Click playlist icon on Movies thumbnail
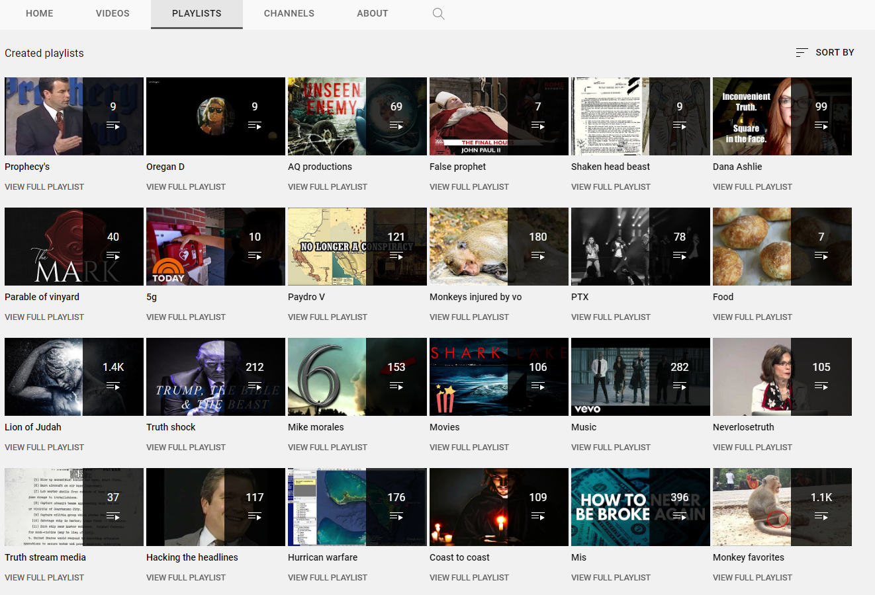The height and width of the screenshot is (595, 875). pos(537,386)
